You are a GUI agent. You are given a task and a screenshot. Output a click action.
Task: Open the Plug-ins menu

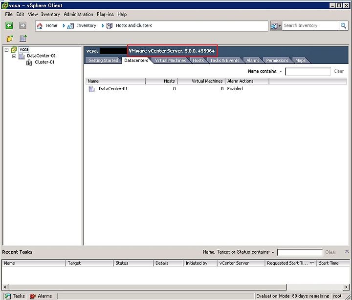tap(105, 14)
